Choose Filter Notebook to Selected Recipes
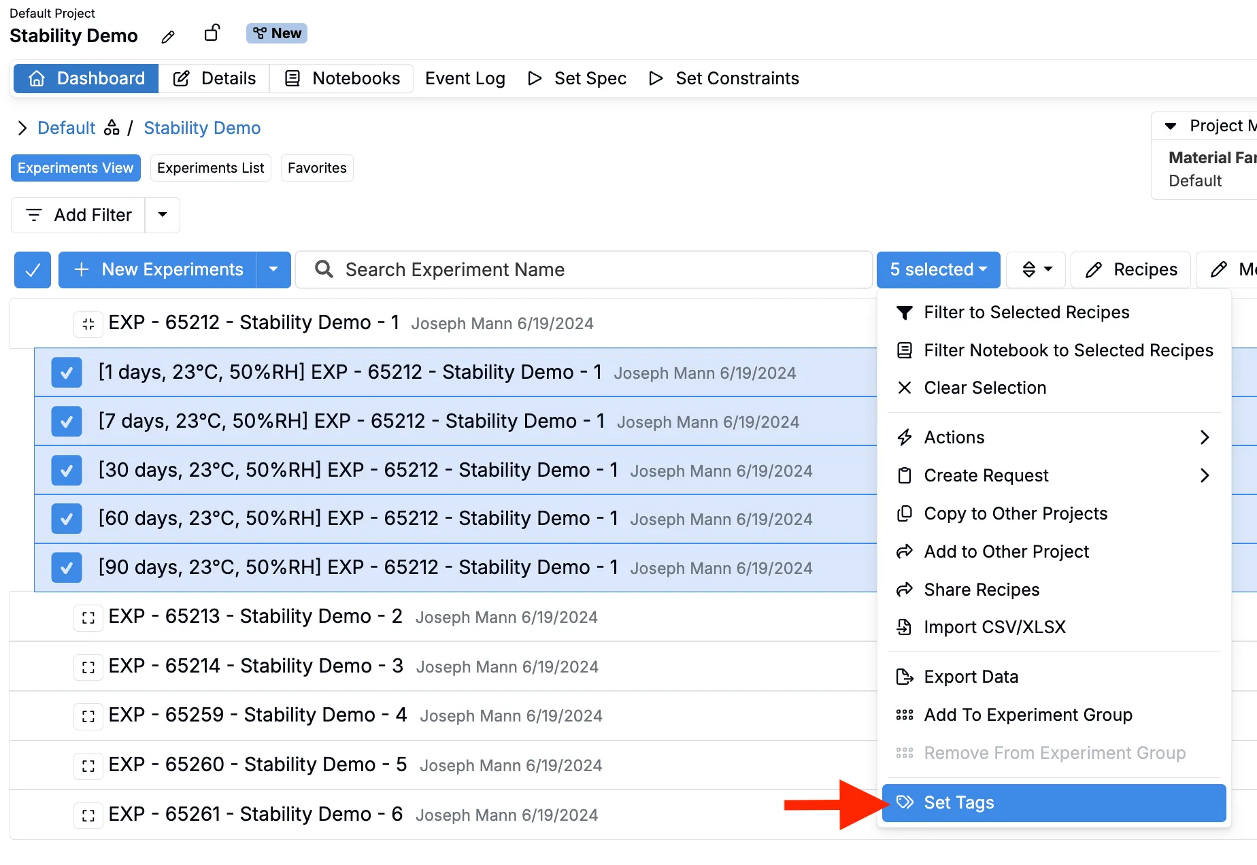Image resolution: width=1257 pixels, height=865 pixels. tap(1054, 350)
